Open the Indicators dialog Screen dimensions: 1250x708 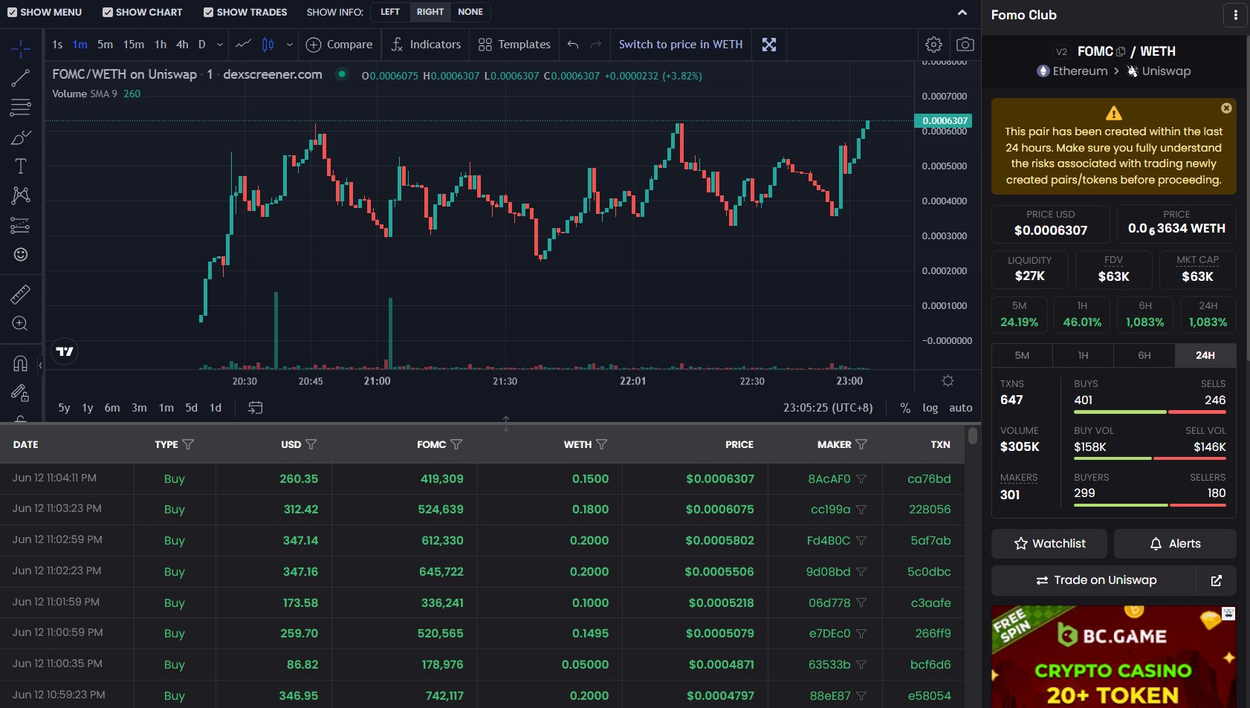click(x=425, y=45)
